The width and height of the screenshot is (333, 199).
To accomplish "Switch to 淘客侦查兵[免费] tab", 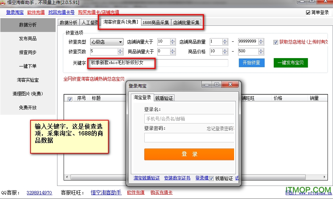I will point(121,22).
